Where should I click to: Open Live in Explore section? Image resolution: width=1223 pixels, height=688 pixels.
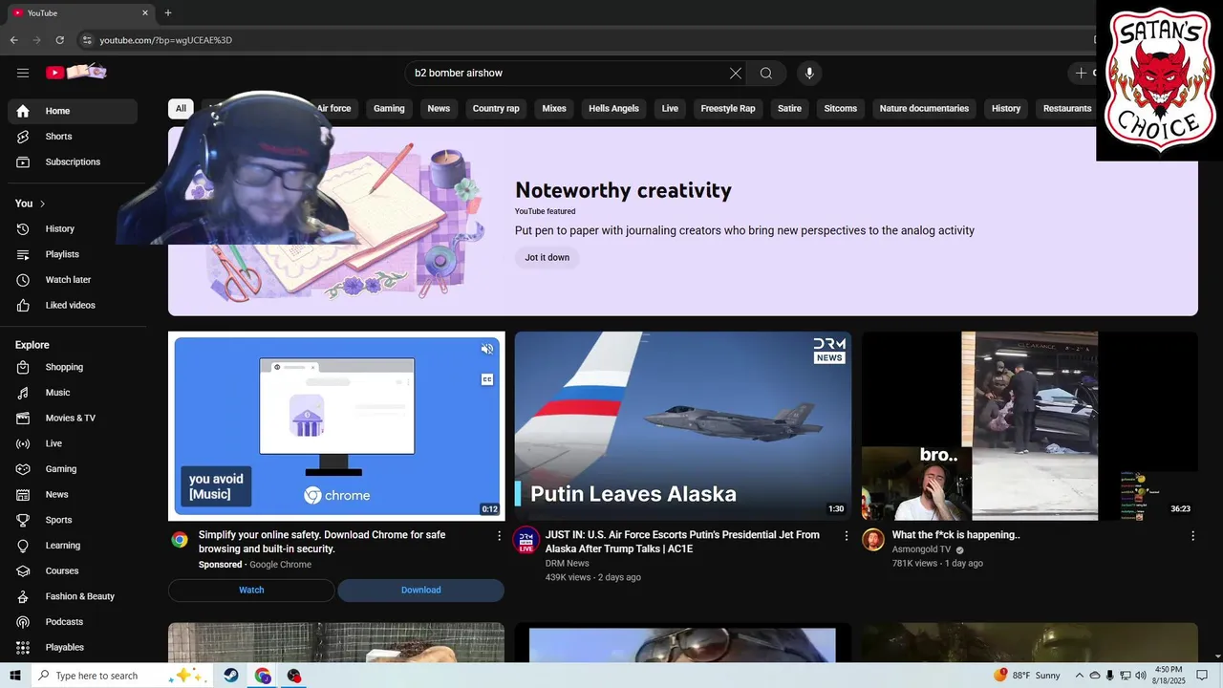click(73, 443)
